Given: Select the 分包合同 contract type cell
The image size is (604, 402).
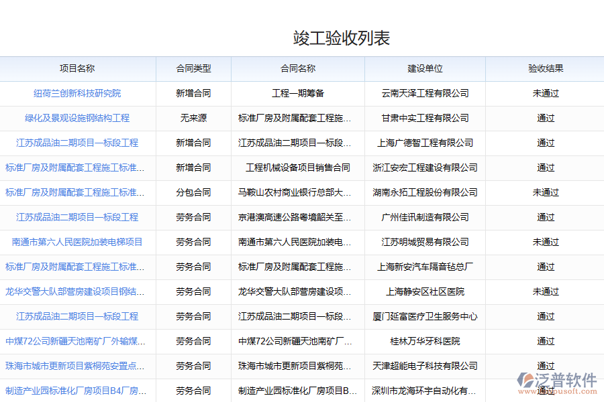Looking at the screenshot, I should tap(193, 192).
